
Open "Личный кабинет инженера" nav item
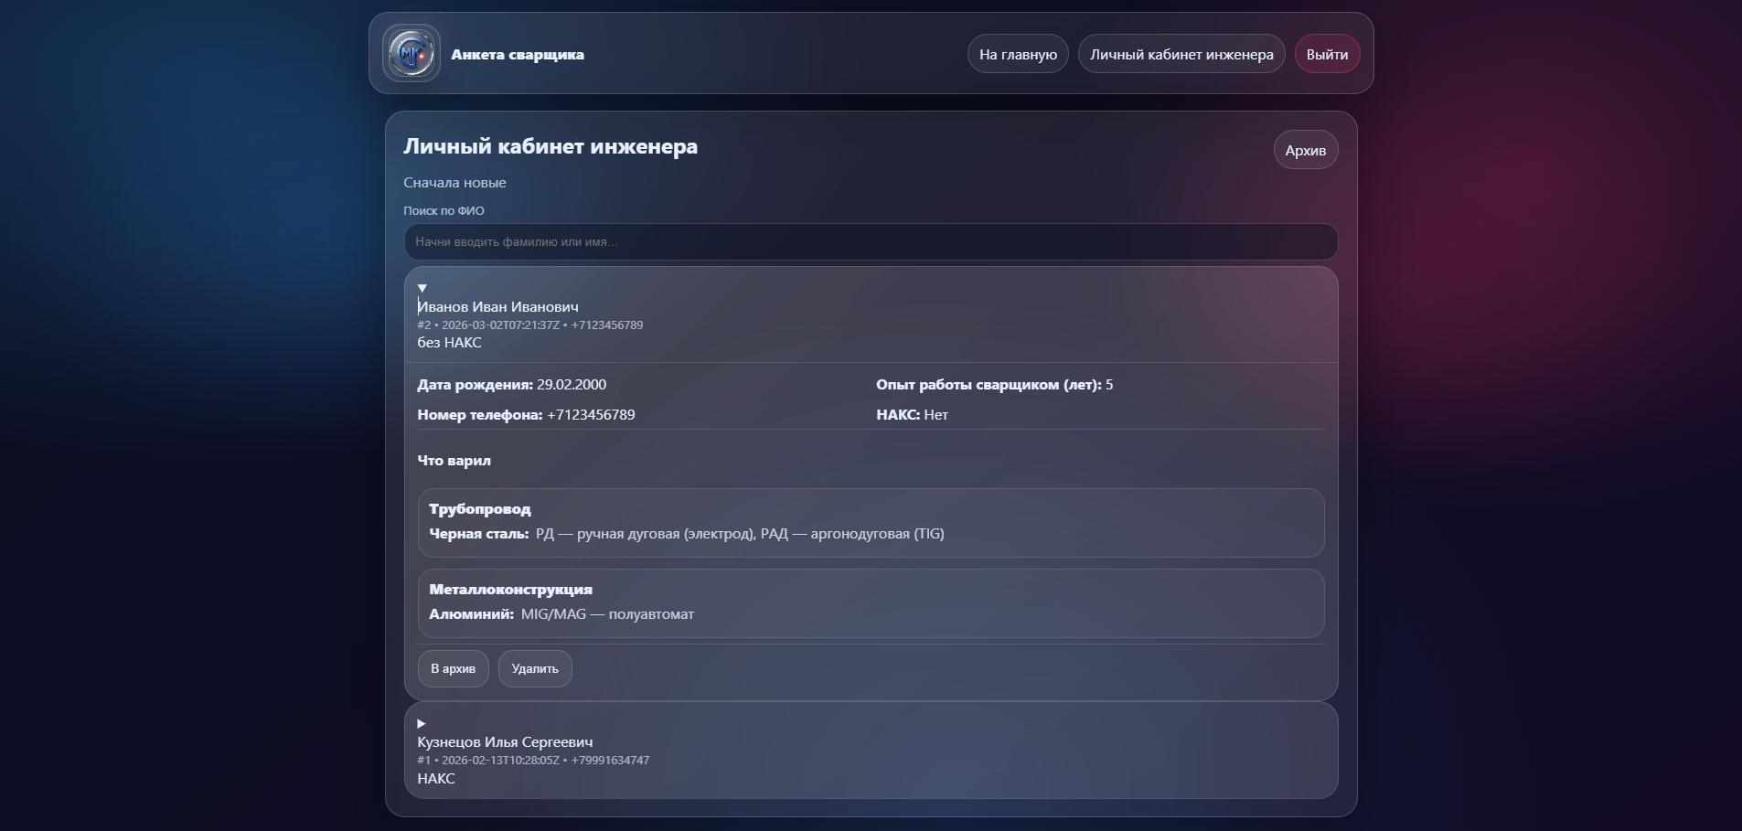click(1181, 55)
